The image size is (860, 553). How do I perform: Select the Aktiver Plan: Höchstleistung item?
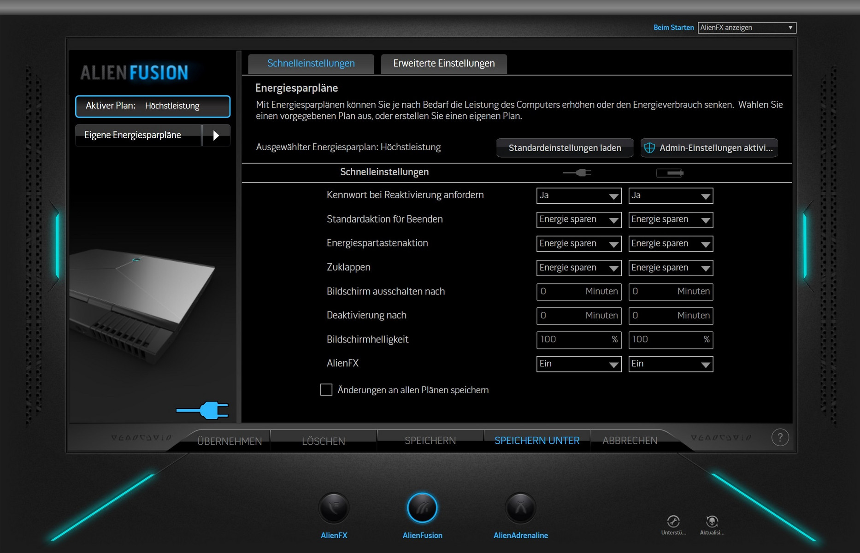click(153, 106)
